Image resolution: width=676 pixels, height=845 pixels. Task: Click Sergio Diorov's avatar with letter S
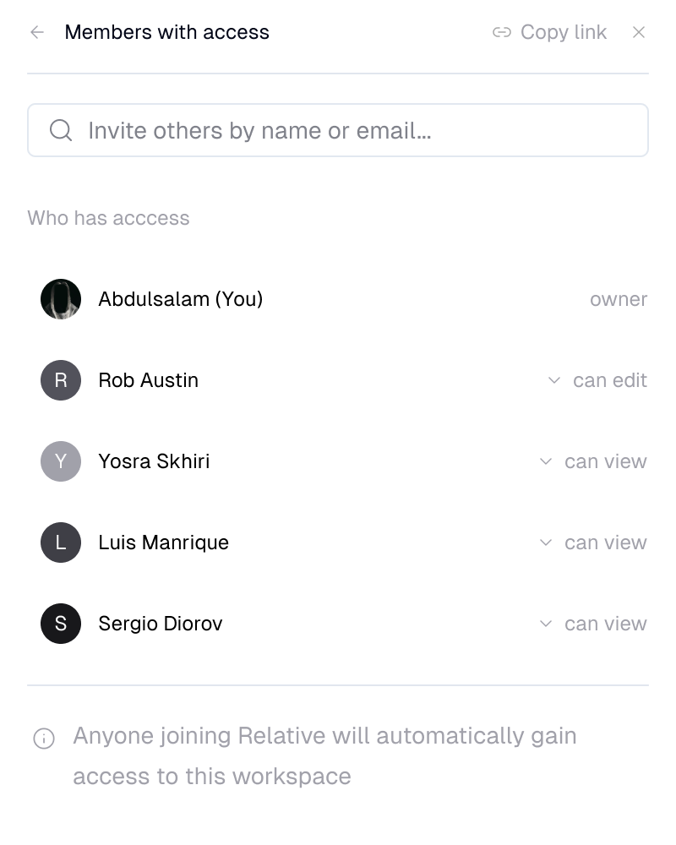(x=60, y=624)
